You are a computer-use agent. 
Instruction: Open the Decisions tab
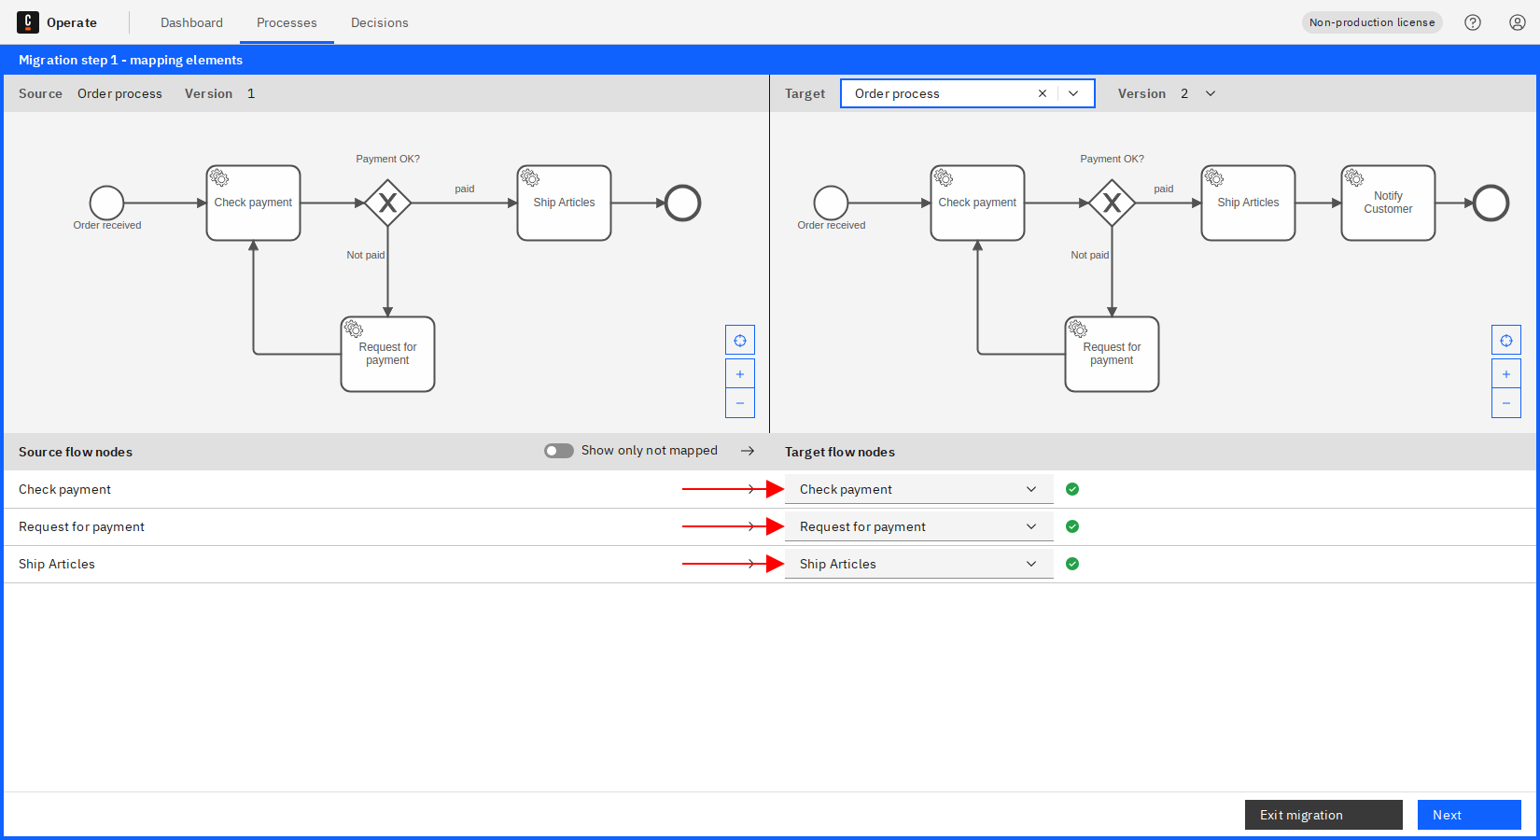pyautogui.click(x=379, y=22)
